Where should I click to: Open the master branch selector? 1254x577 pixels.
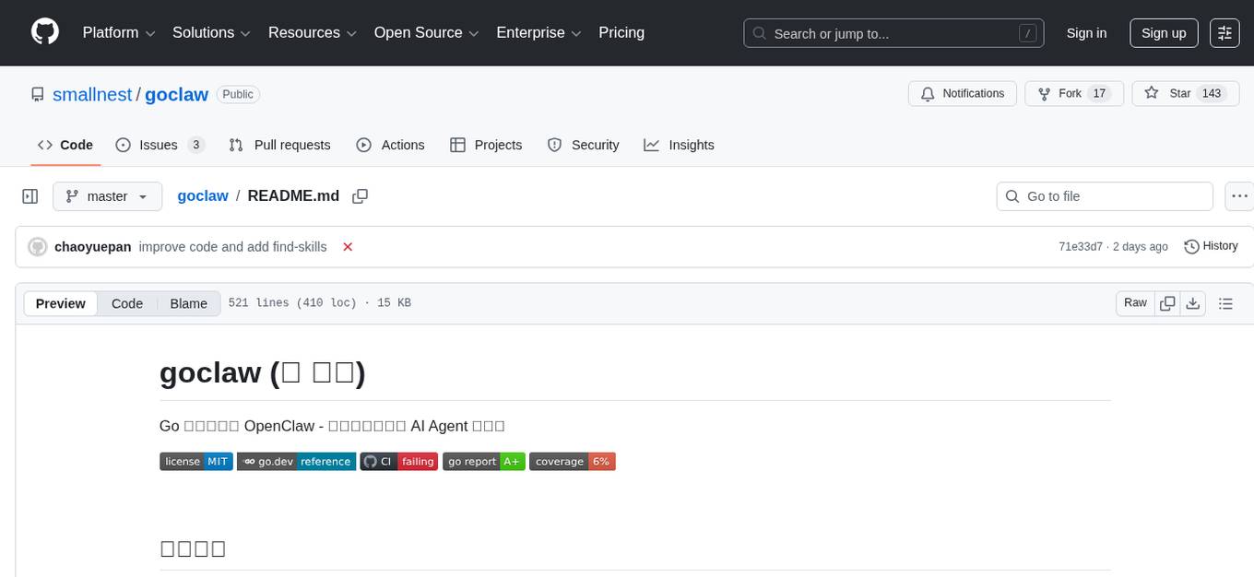(107, 195)
